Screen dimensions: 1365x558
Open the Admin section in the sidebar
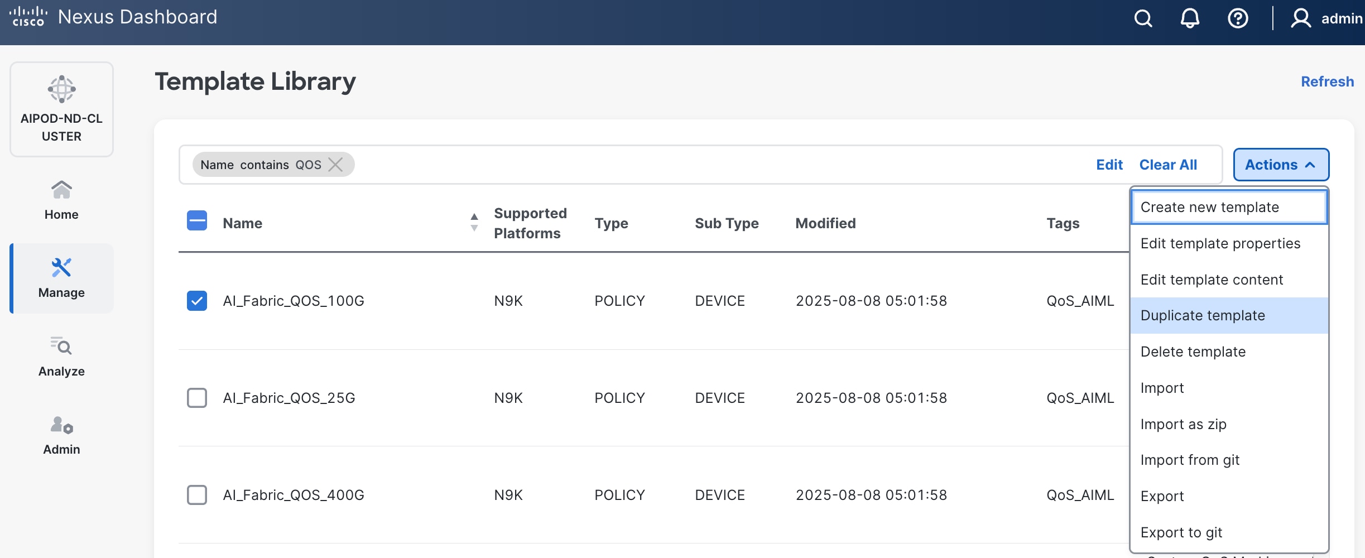click(x=61, y=435)
